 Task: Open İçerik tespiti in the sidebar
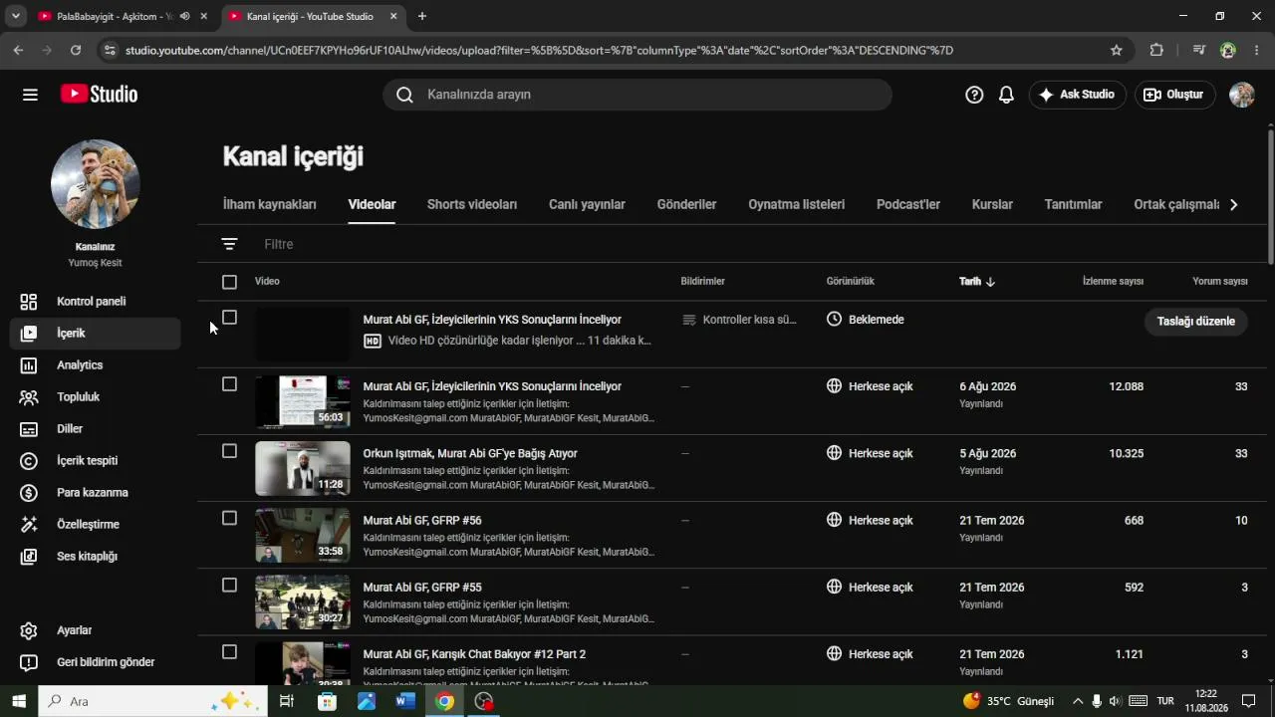[96, 461]
